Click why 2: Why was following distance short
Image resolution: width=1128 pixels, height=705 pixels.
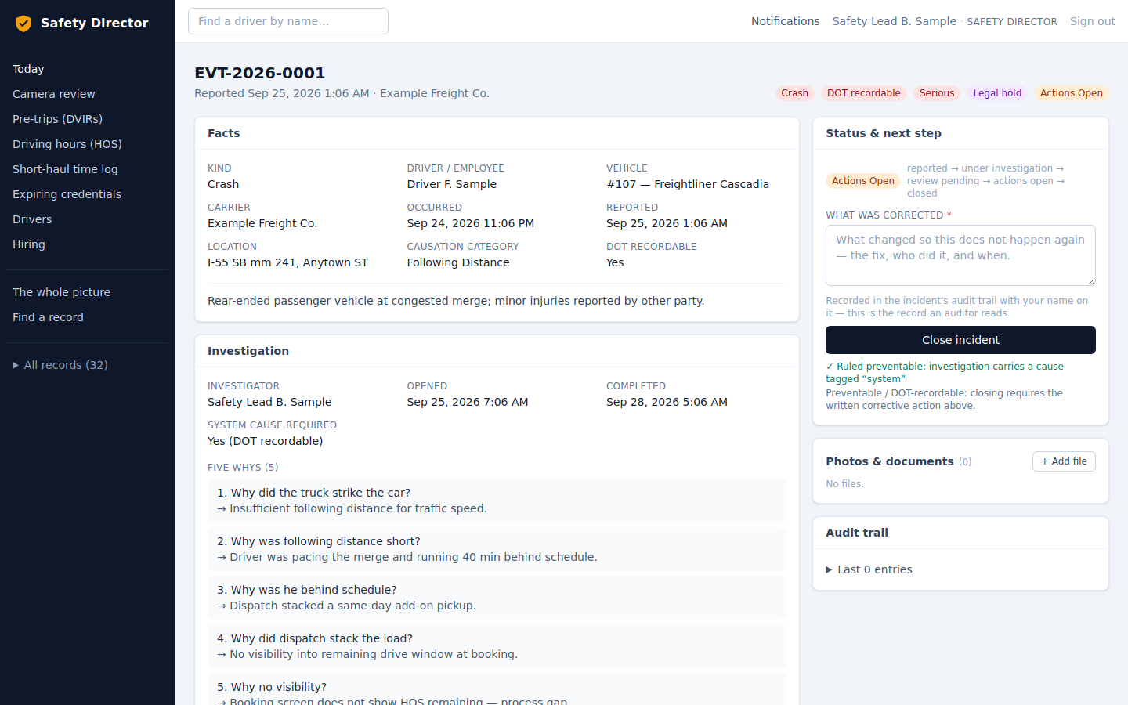pyautogui.click(x=497, y=549)
